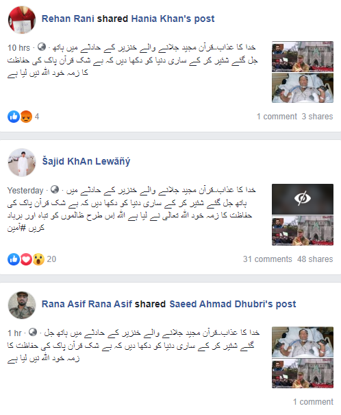The image size is (341, 415).
Task: Open Hania Khan's post link
Action: (x=173, y=19)
